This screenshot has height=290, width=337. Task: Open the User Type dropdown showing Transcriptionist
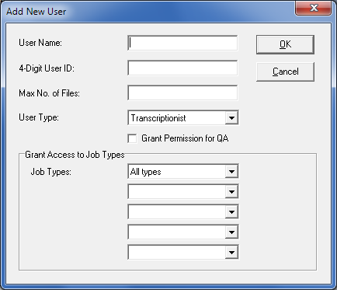(x=183, y=118)
